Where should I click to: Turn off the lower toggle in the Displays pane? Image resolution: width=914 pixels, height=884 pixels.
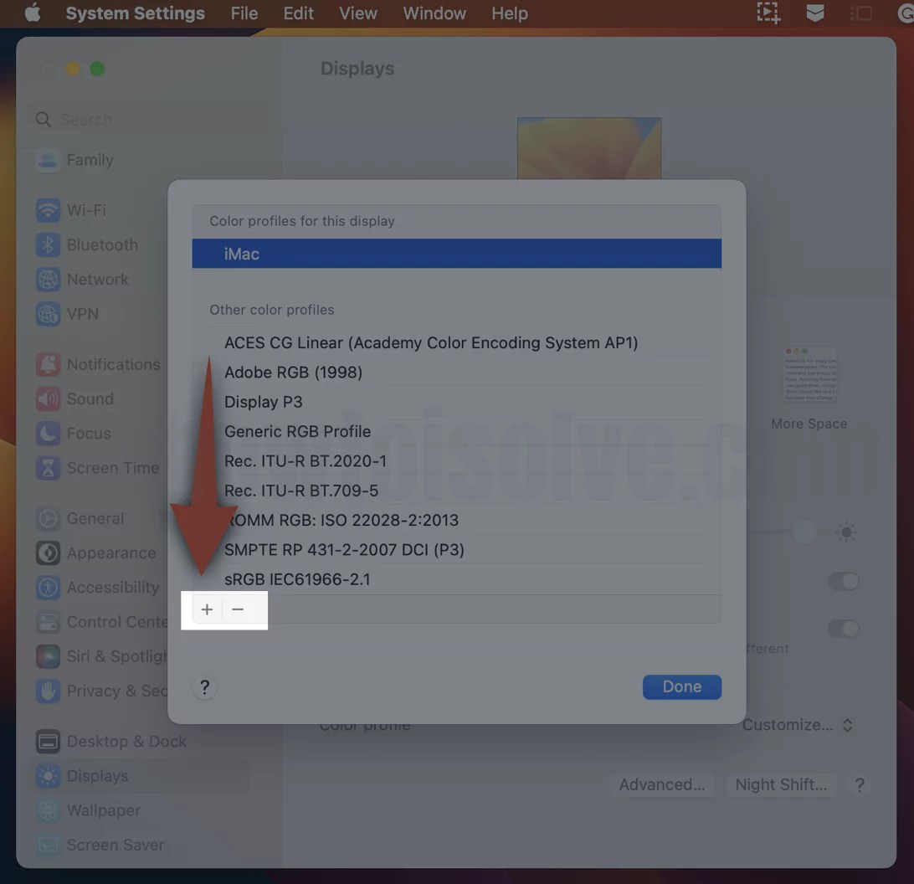(x=845, y=629)
